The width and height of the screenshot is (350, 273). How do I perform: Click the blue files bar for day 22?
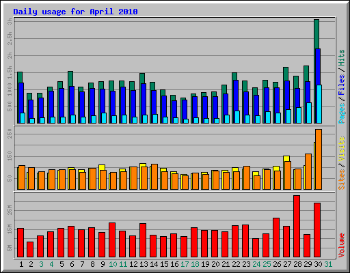click(236, 96)
